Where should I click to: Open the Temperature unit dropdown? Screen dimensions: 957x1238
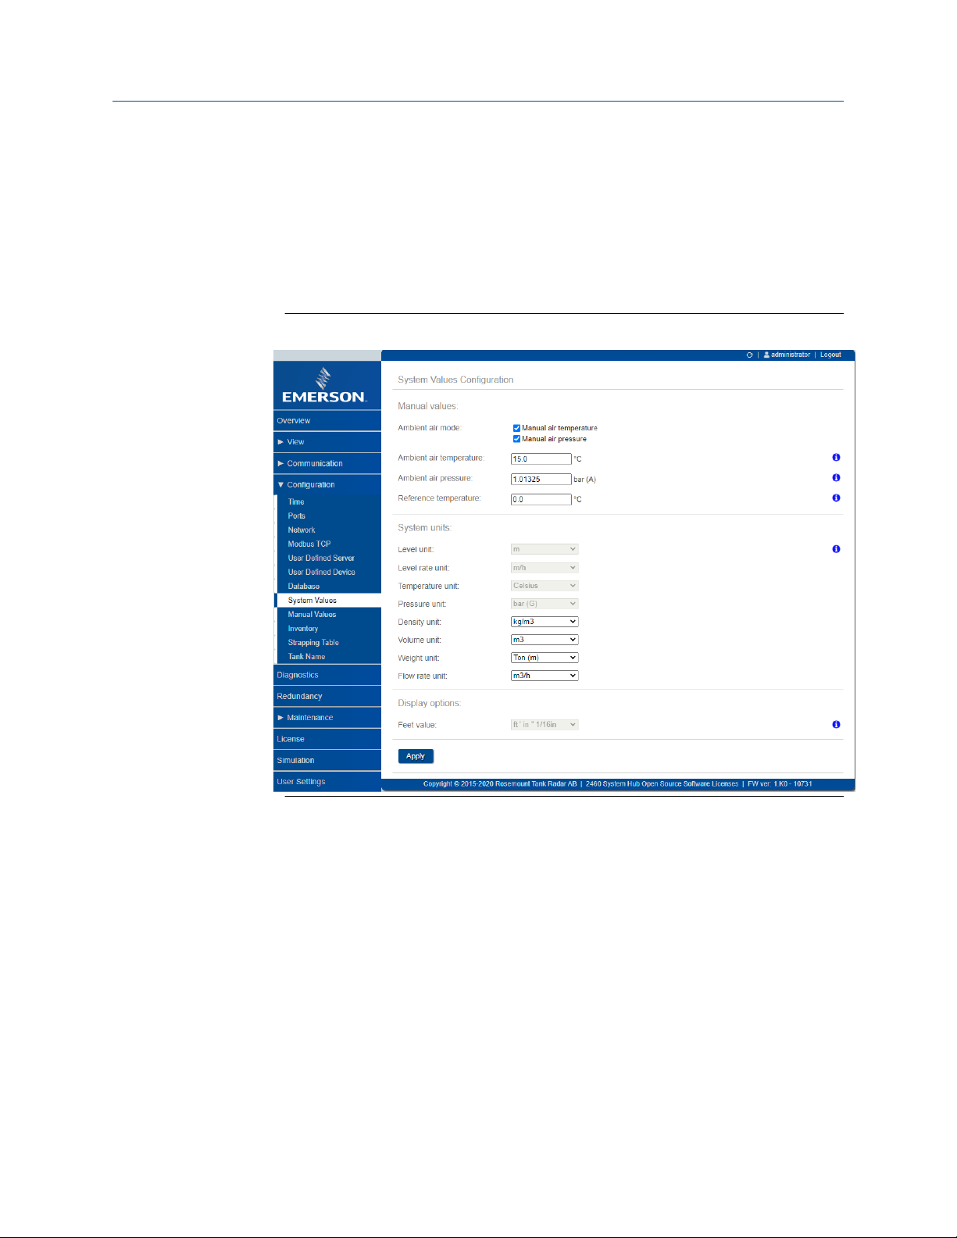(545, 586)
